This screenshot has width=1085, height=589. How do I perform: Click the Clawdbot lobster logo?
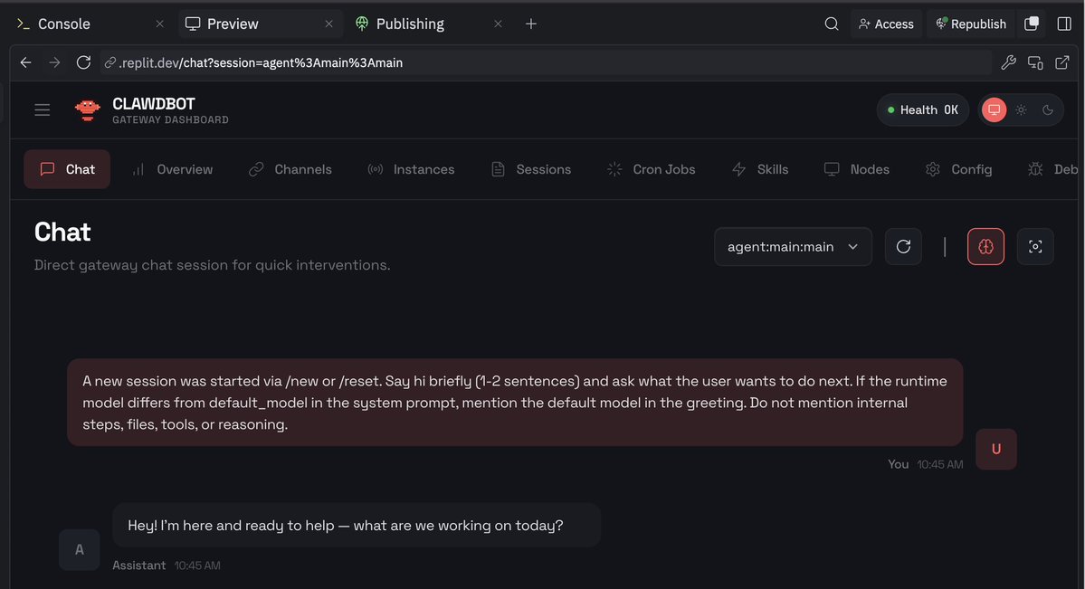click(x=87, y=110)
